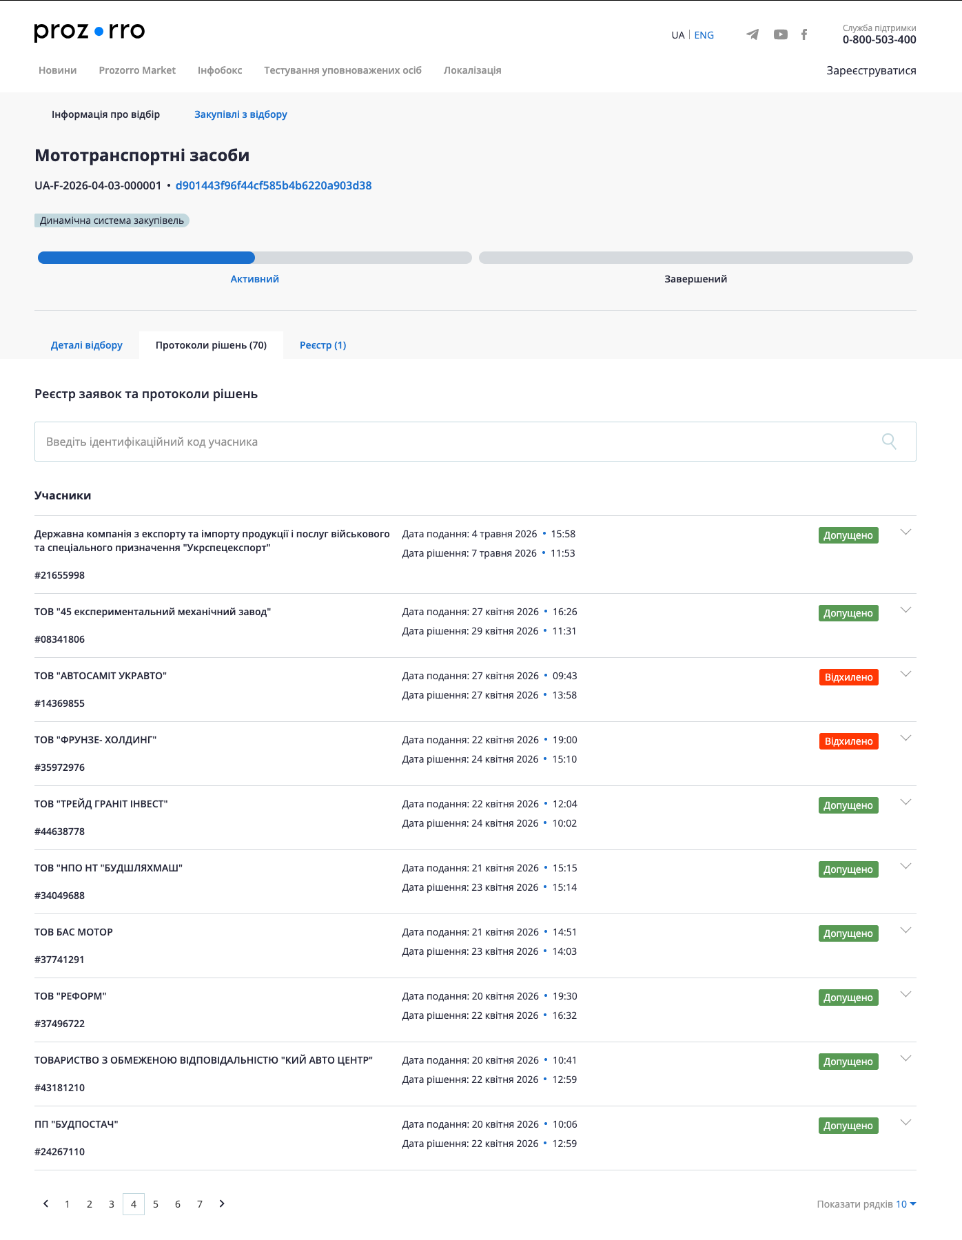Click the identifier UA-F-2026-04-03-000001
This screenshot has width=962, height=1240.
[98, 185]
